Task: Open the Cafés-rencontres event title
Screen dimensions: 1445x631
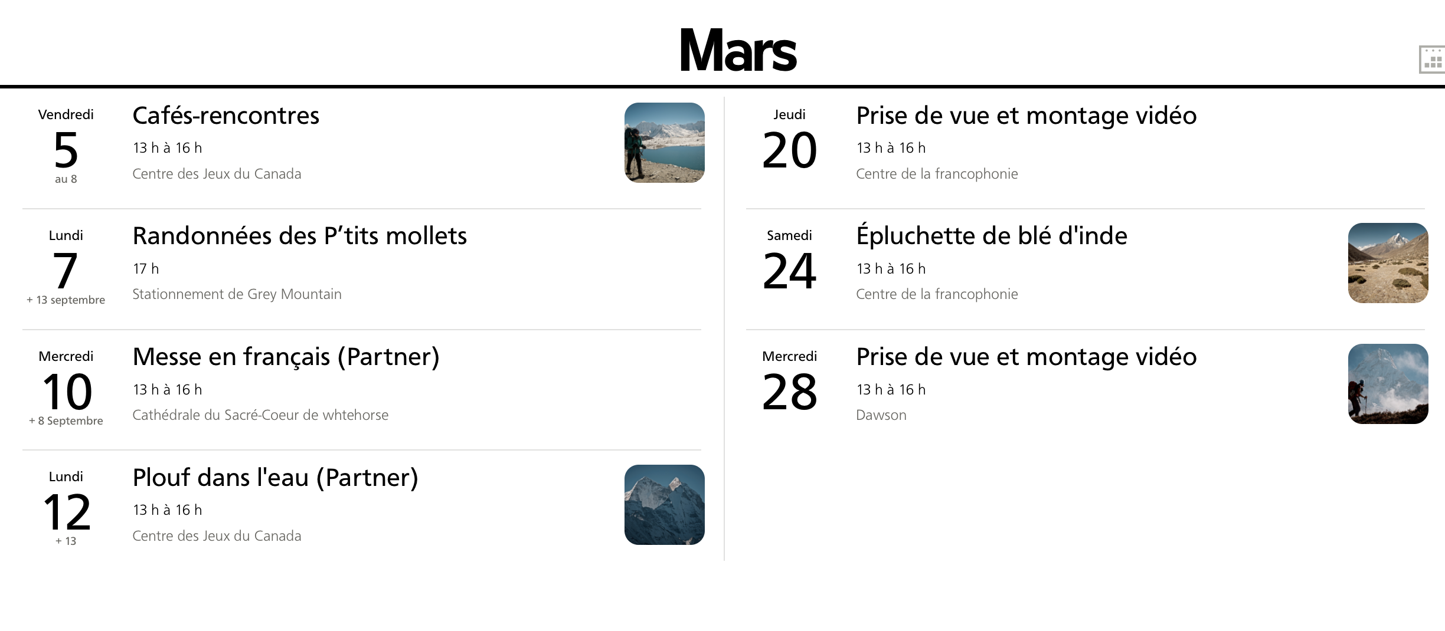Action: click(225, 116)
